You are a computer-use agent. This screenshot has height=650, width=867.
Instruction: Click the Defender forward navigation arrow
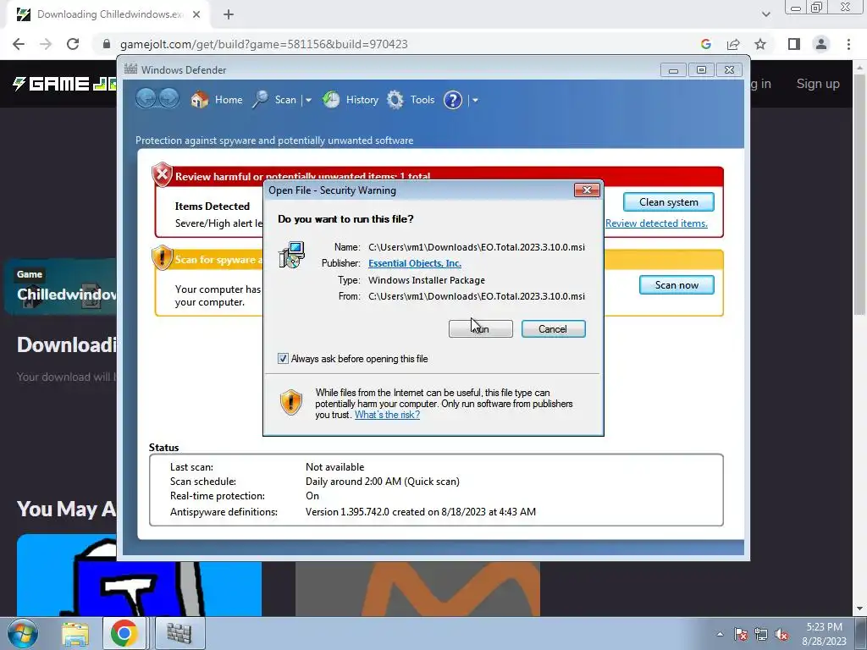168,99
